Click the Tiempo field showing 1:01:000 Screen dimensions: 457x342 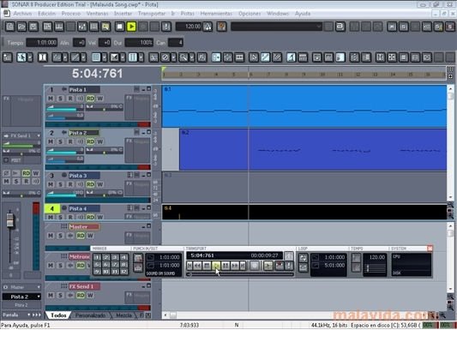(42, 43)
